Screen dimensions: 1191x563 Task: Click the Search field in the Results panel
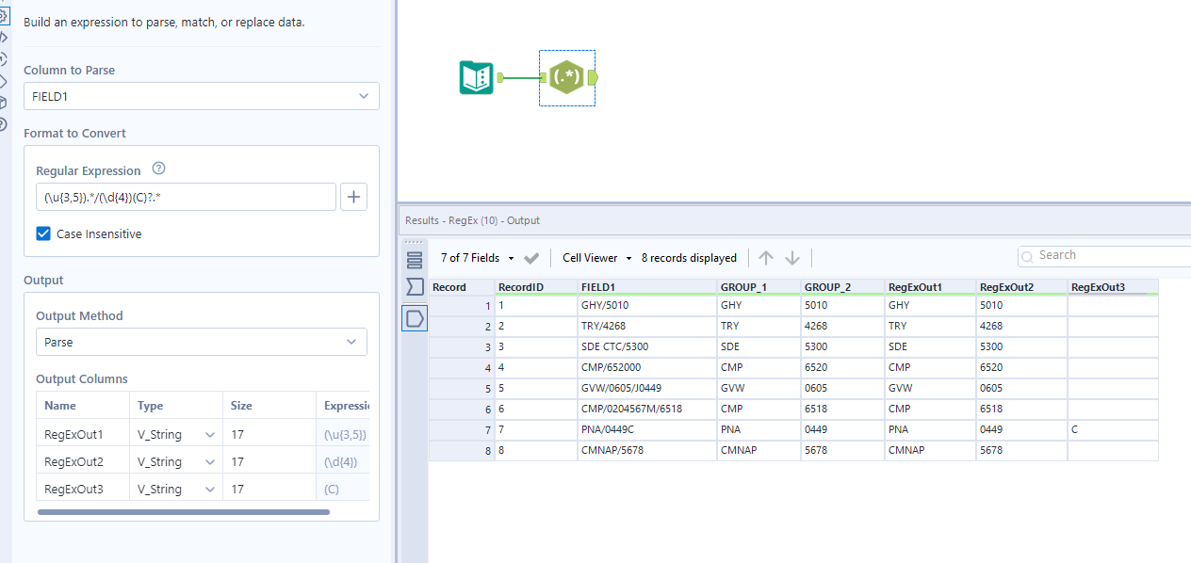tap(1102, 254)
